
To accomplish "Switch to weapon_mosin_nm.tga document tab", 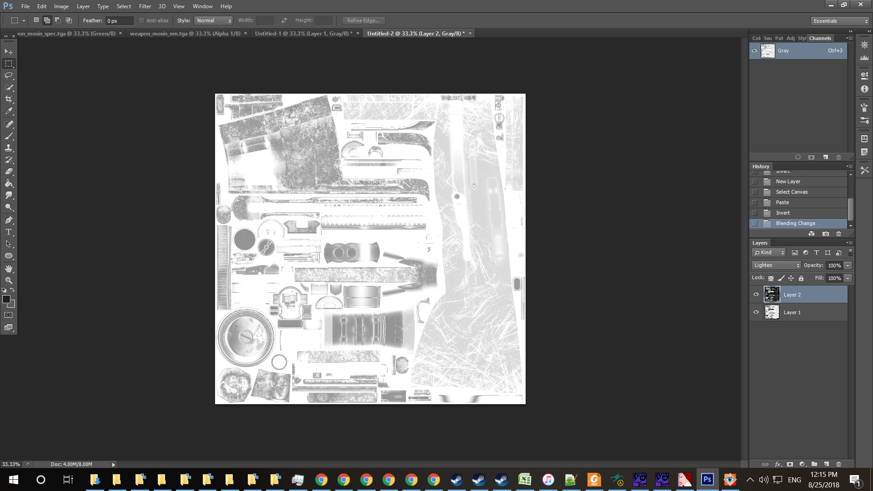I will tap(185, 33).
